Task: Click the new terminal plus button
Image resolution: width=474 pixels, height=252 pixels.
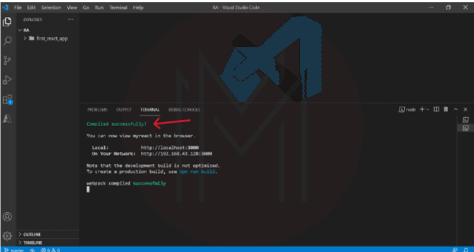Action: [x=422, y=109]
